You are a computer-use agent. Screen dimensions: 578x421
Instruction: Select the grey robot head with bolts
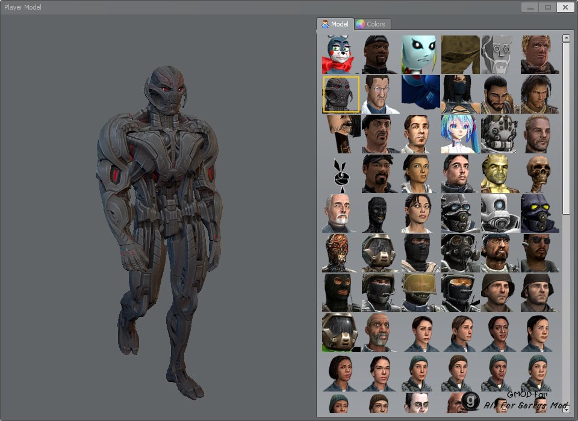click(500, 134)
